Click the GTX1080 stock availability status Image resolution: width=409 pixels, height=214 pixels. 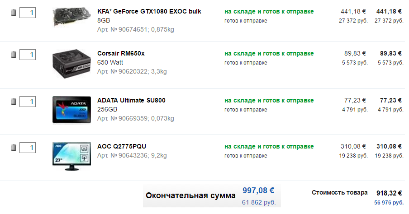(x=269, y=11)
